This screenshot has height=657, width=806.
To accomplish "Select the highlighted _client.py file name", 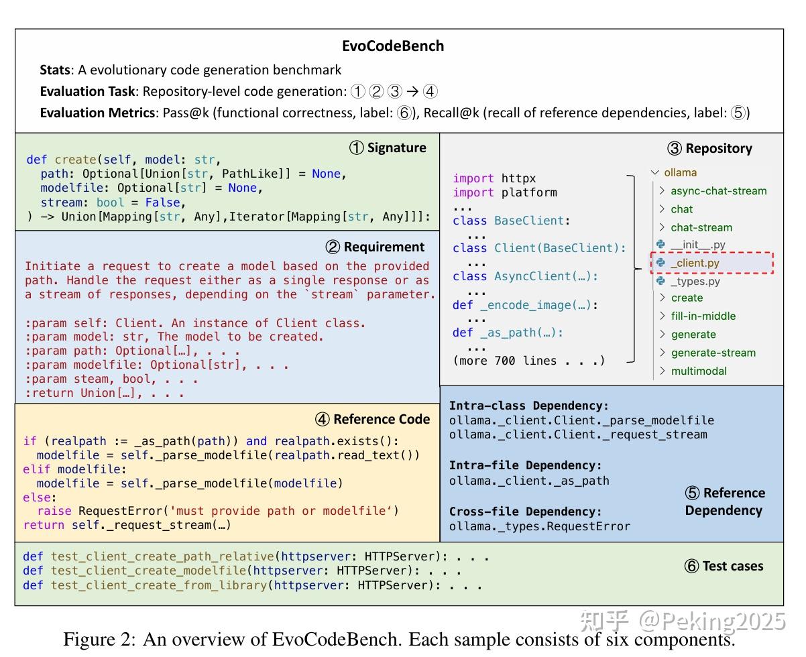I will pyautogui.click(x=695, y=263).
